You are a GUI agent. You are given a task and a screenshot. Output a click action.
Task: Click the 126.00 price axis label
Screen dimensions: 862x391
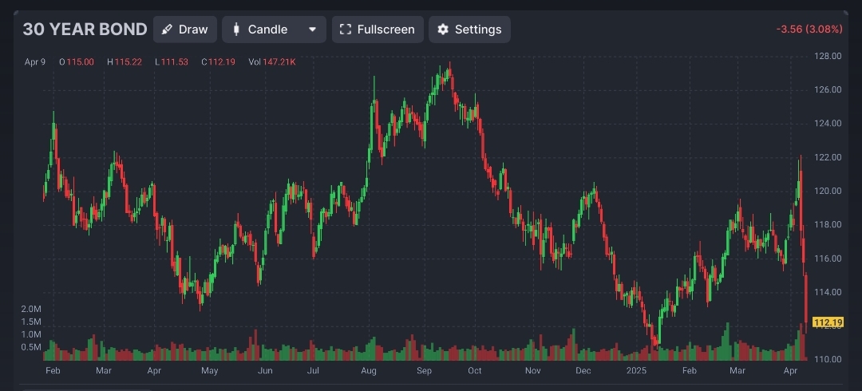[828, 89]
